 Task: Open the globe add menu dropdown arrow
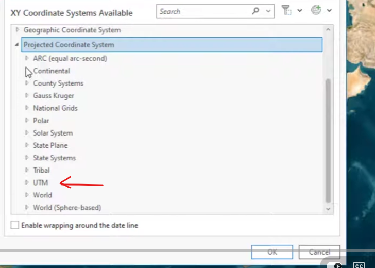pos(329,10)
